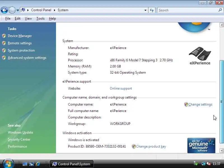Click the disabled Forward navigation button
This screenshot has height=168, width=224.
[12, 10]
